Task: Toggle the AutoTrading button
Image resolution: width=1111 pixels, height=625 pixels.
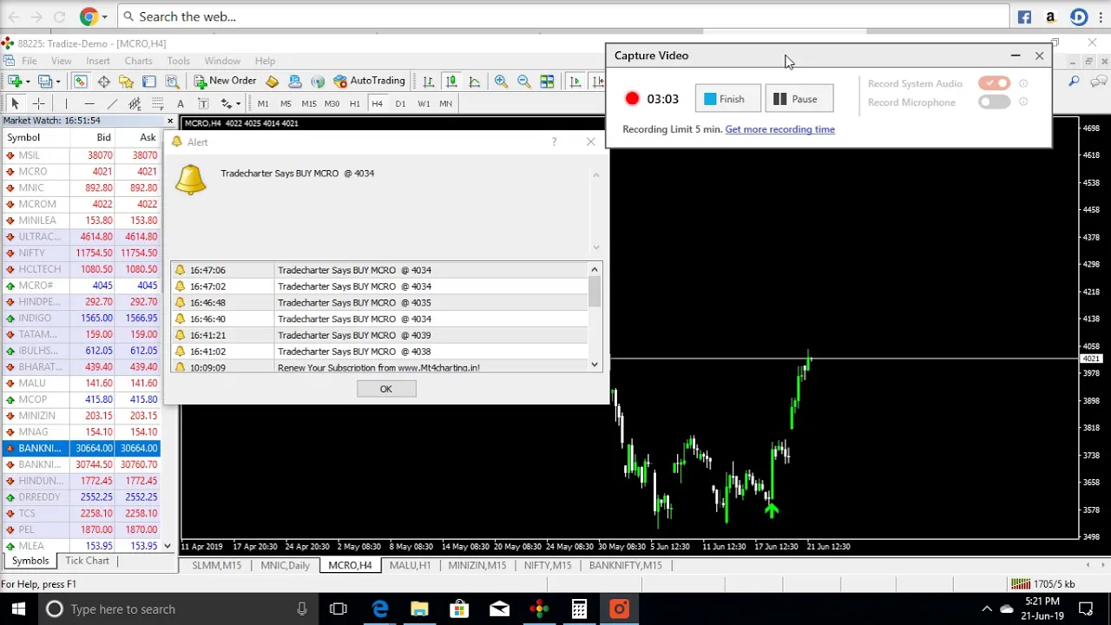Action: coord(369,81)
